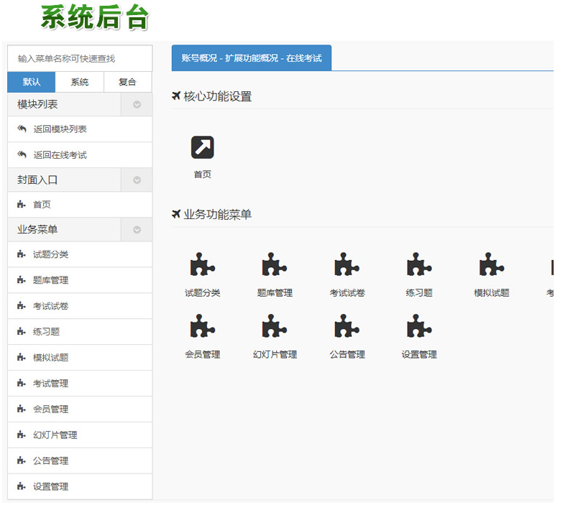Image resolution: width=563 pixels, height=505 pixels.
Task: Switch to the 复合 sidebar tab
Action: click(x=127, y=82)
